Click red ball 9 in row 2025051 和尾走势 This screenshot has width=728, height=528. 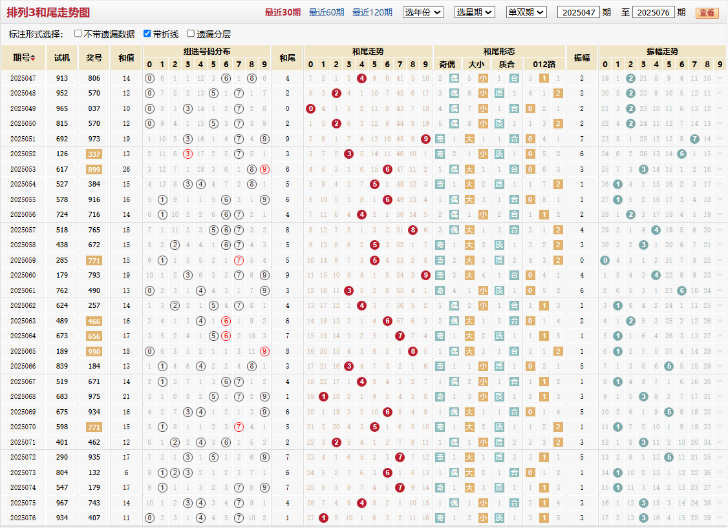(x=425, y=139)
